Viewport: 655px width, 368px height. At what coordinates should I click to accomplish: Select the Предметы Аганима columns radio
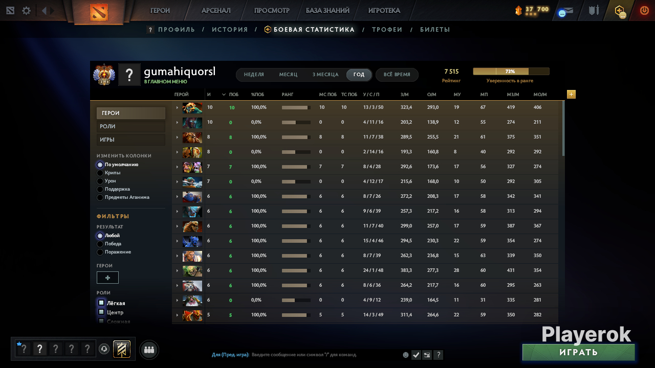pyautogui.click(x=100, y=198)
